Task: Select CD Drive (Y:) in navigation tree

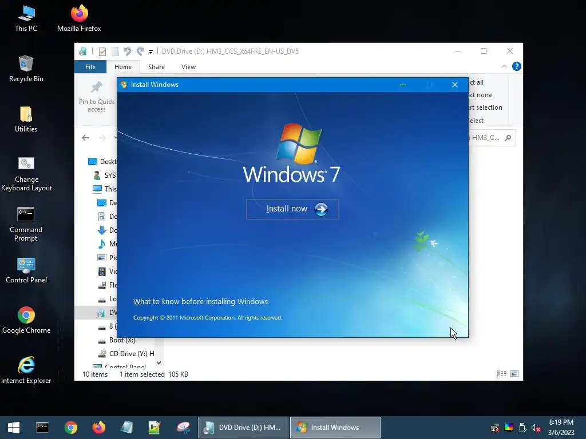Action: click(x=126, y=353)
